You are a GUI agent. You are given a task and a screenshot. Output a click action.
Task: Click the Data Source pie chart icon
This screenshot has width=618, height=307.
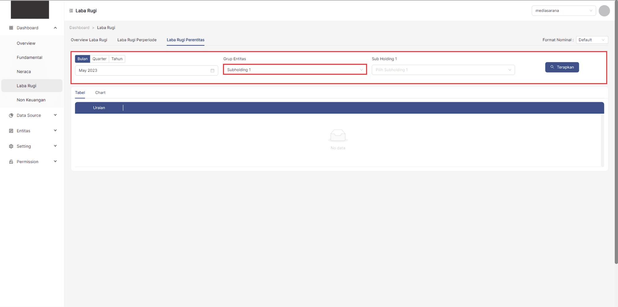click(11, 115)
